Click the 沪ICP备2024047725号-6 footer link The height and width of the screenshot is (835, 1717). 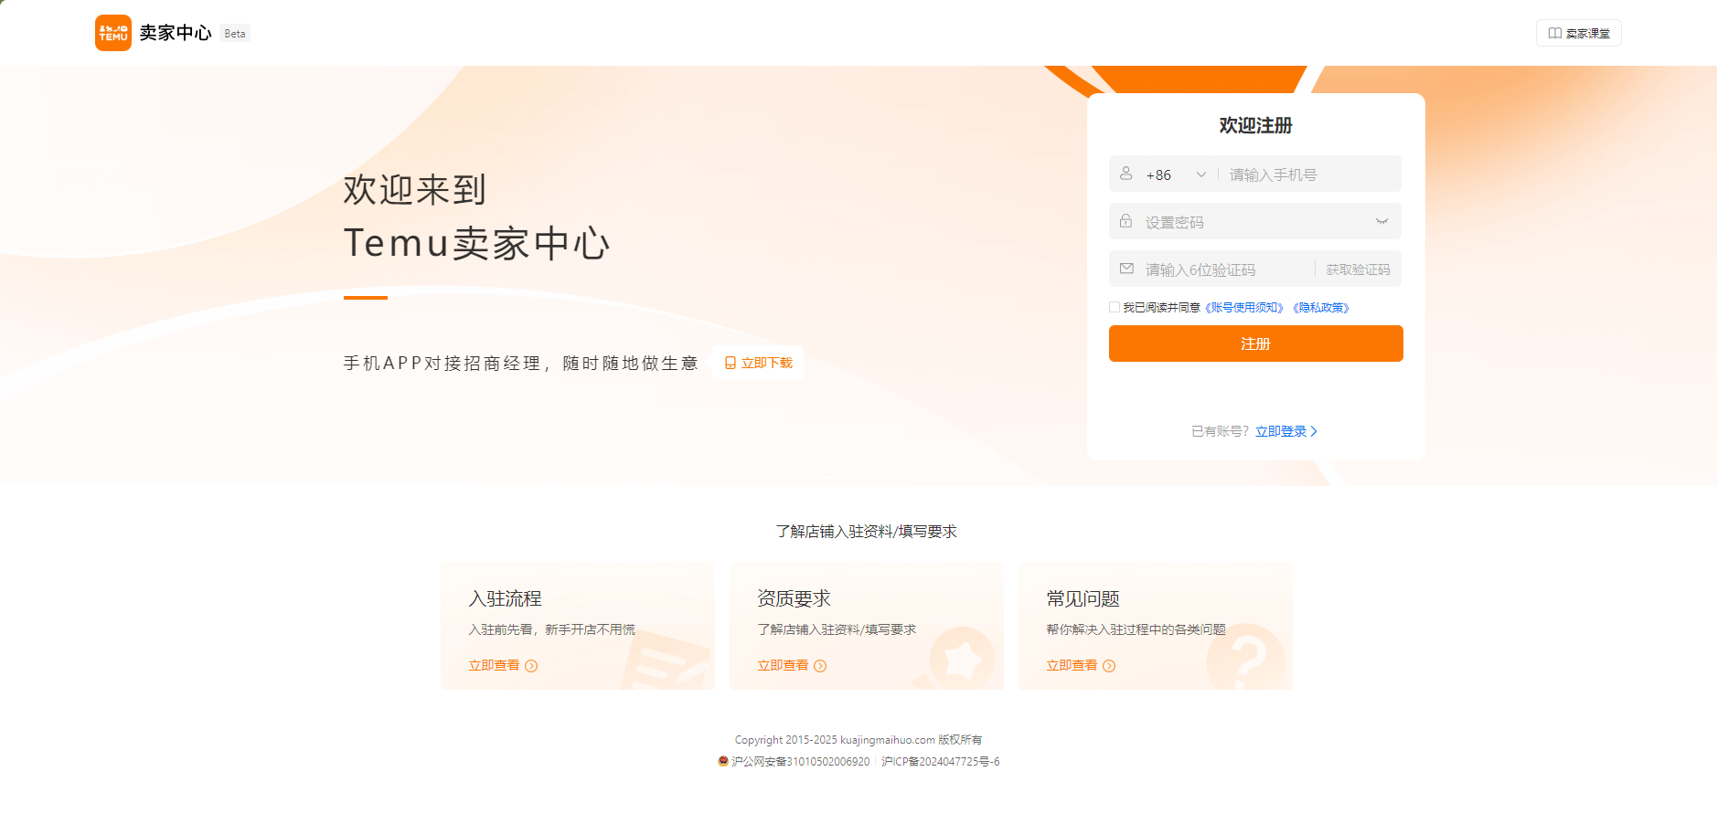point(940,761)
